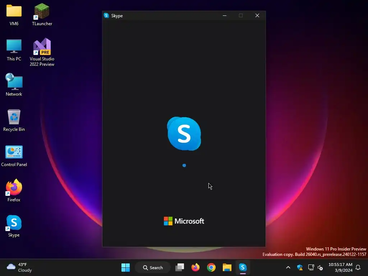Open Task View from taskbar
Image resolution: width=368 pixels, height=276 pixels.
[x=180, y=267]
